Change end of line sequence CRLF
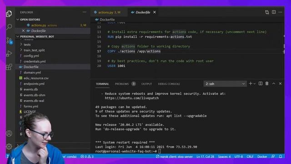Viewport: 291px width, 164px height. [x=250, y=157]
